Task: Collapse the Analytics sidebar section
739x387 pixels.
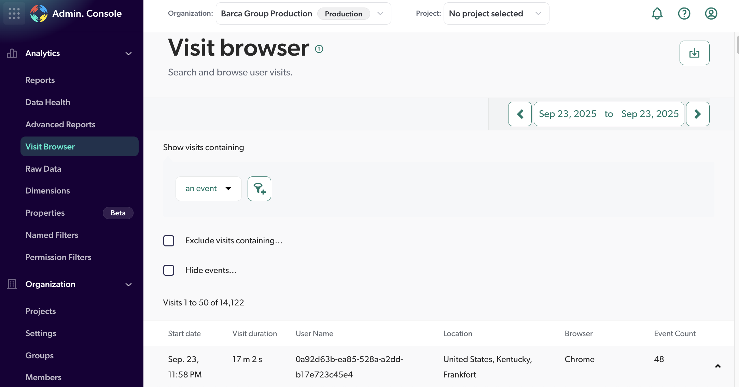Action: point(128,54)
